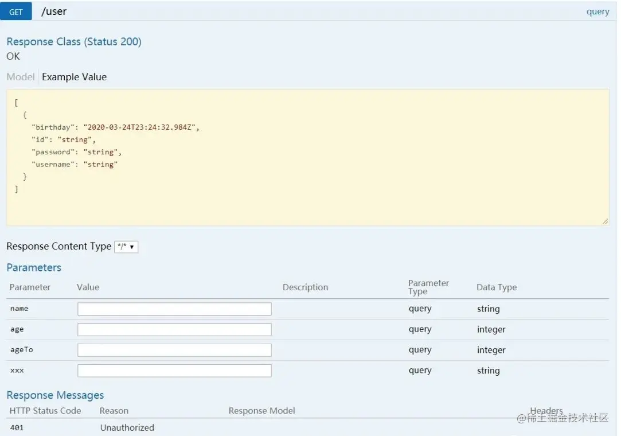
Task: Click the "Unauthorized" reason cell
Action: tap(127, 427)
